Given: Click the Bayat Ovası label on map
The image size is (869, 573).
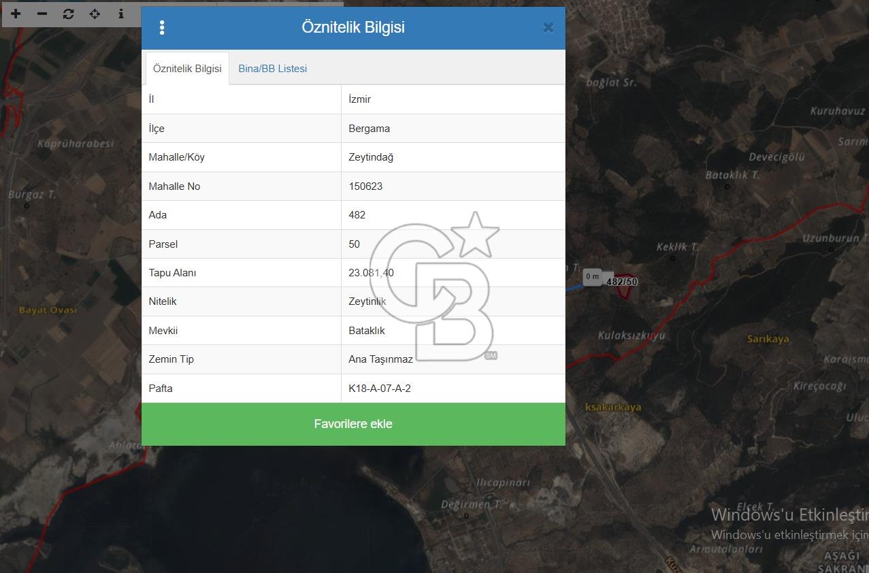Looking at the screenshot, I should point(48,310).
